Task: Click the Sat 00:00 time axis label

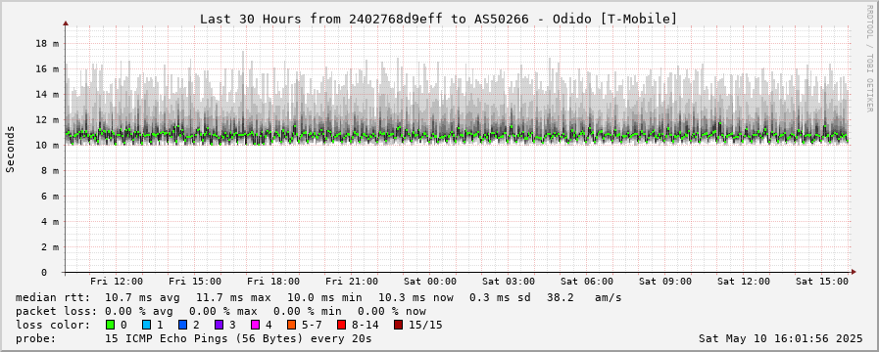Action: click(430, 282)
